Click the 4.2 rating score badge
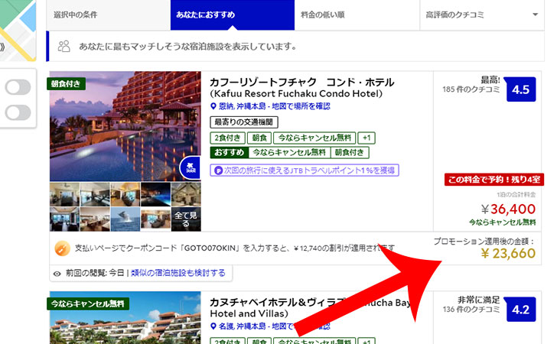 click(521, 309)
